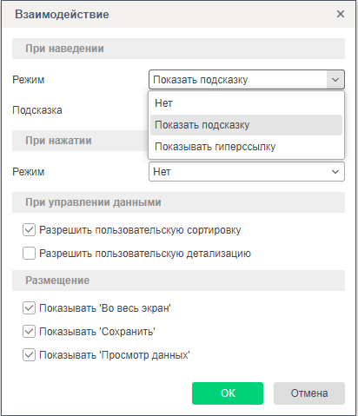Click the Размещение section header
The image size is (358, 416).
coord(178,281)
